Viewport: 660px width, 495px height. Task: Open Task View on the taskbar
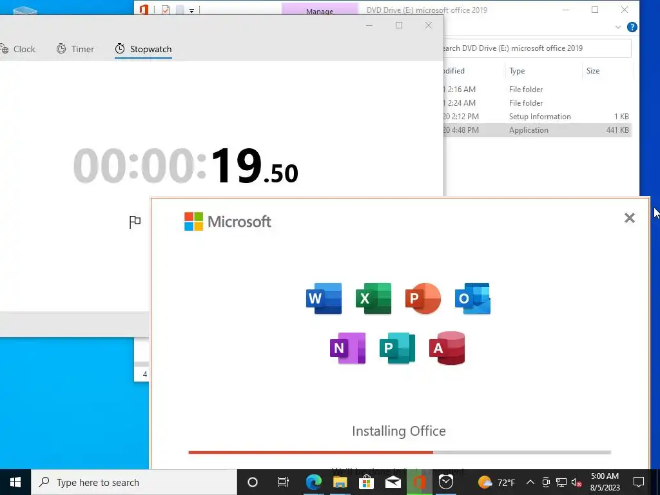pyautogui.click(x=284, y=482)
